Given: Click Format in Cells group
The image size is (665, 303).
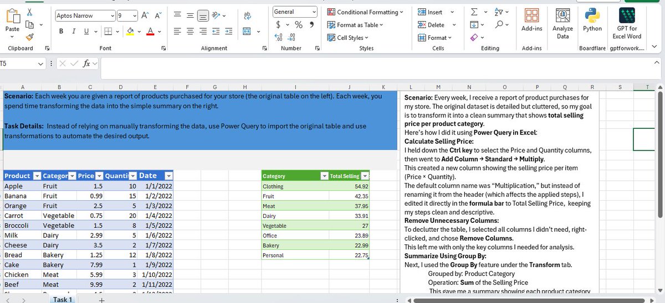Looking at the screenshot, I should (434, 38).
